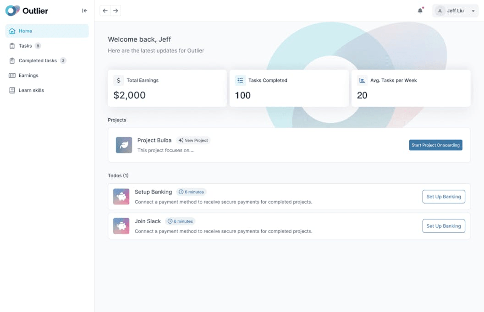Collapse the sidebar with the arrow icon
Viewport: 484px width, 312px height.
pyautogui.click(x=85, y=11)
